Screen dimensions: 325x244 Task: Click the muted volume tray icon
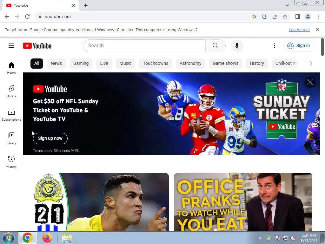click(293, 238)
